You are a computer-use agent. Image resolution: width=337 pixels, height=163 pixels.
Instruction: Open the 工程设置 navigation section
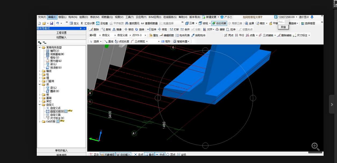61,33
